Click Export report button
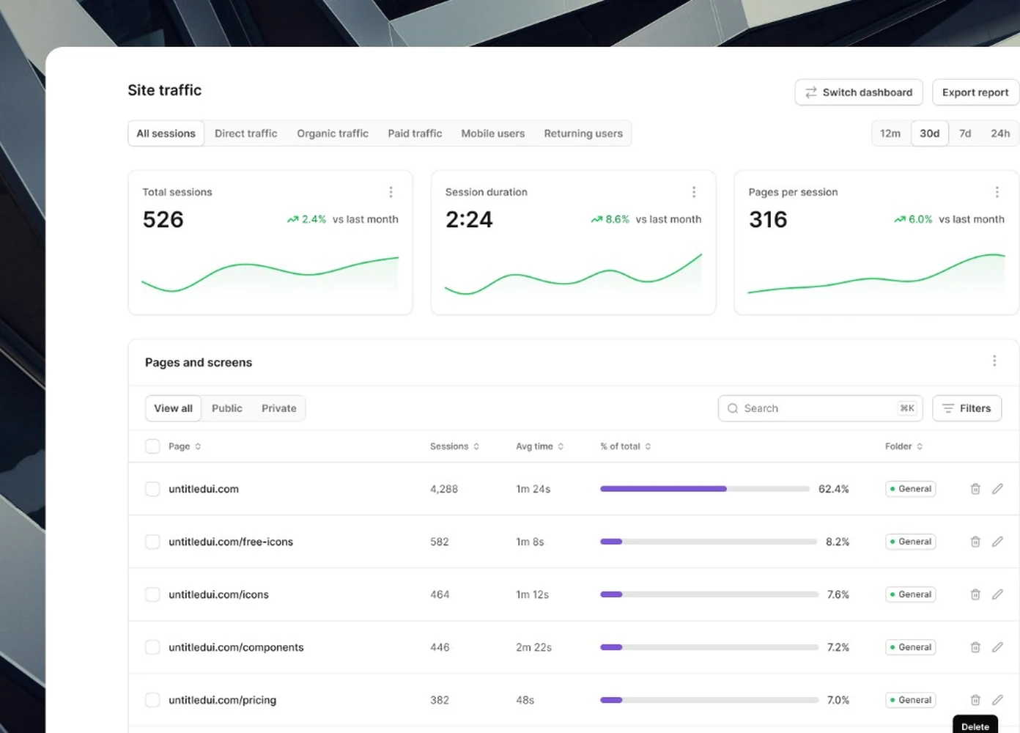Image resolution: width=1020 pixels, height=733 pixels. 975,92
